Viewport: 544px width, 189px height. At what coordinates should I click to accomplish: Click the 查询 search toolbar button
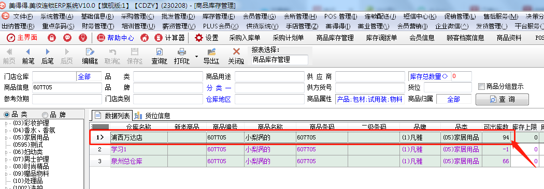point(159,56)
